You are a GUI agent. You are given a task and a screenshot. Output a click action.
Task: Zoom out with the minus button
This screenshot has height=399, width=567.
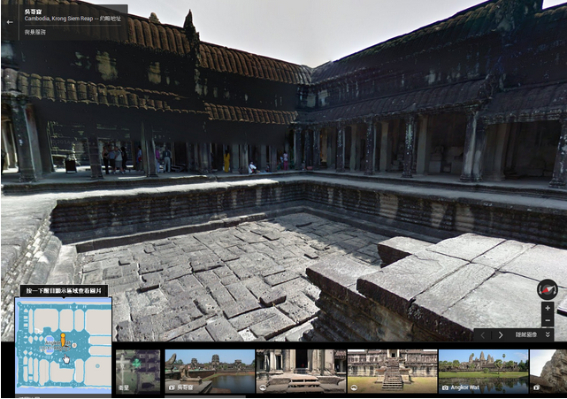tap(548, 319)
